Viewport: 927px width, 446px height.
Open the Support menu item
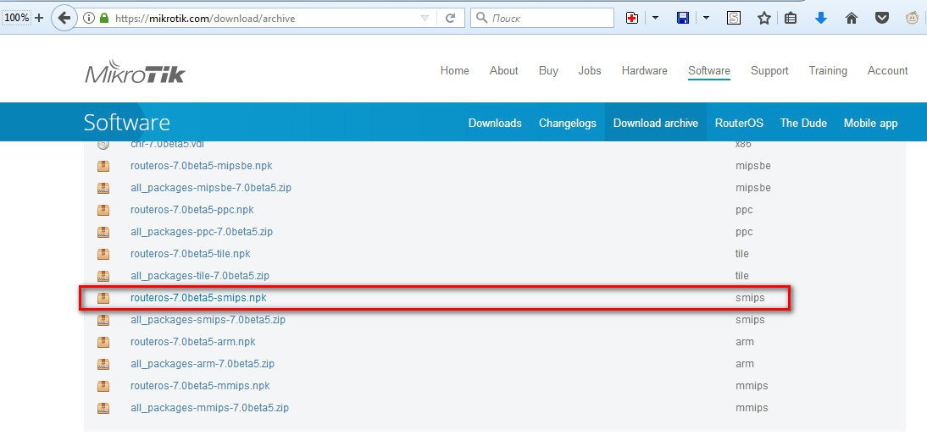(769, 71)
